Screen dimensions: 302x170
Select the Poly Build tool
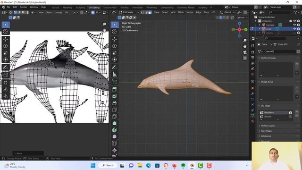[x=115, y=123]
